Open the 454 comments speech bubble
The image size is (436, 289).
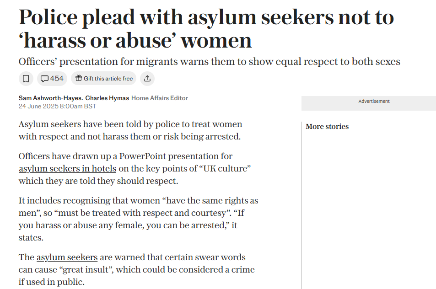click(52, 79)
